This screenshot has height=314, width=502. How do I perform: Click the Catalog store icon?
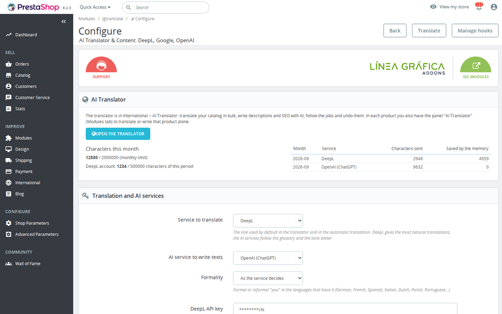8,75
